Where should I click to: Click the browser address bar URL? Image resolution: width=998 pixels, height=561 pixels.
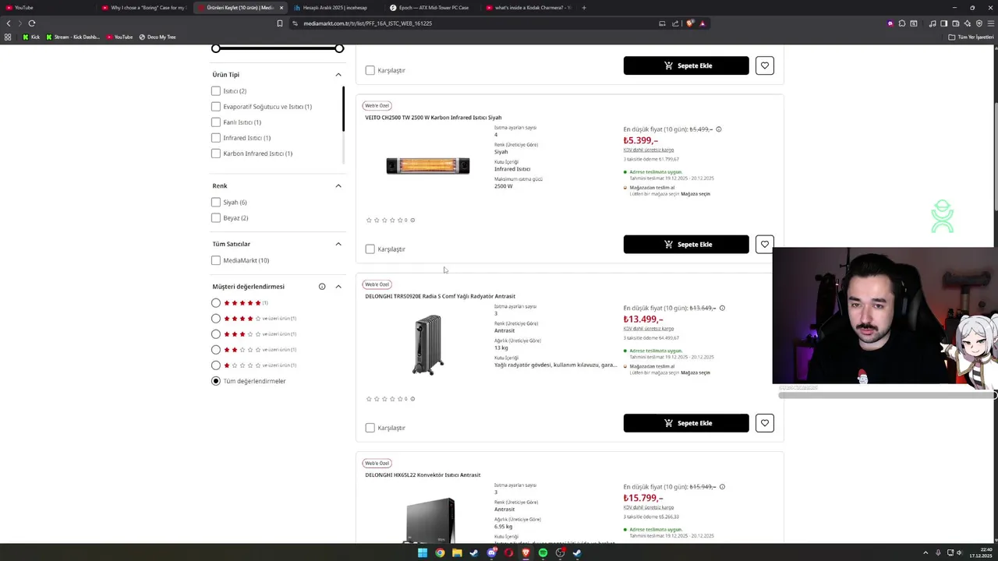click(x=367, y=23)
